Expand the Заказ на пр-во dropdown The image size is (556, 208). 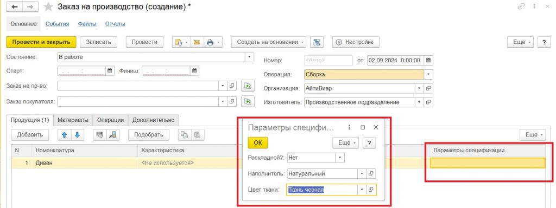click(x=223, y=86)
